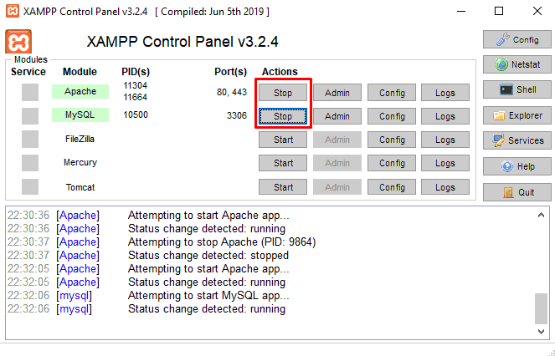Screen dimensions: 555x356
Task: Open Explorer folder button
Action: [x=517, y=115]
